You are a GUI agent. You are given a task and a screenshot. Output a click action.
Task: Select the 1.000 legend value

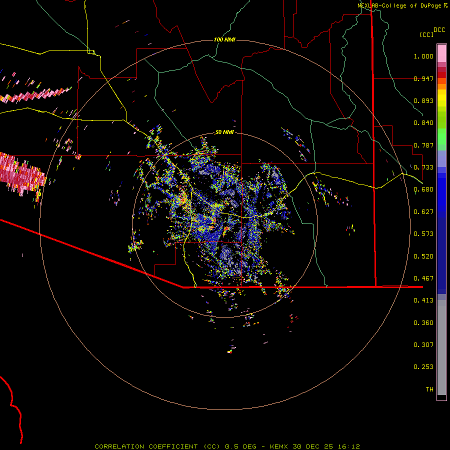(423, 56)
